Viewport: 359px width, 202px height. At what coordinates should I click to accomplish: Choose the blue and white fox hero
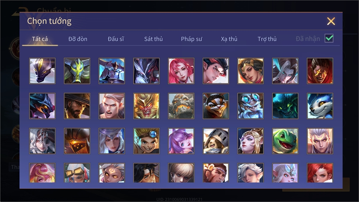tap(320, 106)
